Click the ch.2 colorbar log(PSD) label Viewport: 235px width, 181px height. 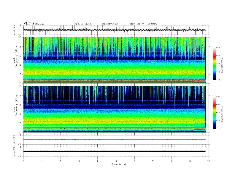pos(222,114)
